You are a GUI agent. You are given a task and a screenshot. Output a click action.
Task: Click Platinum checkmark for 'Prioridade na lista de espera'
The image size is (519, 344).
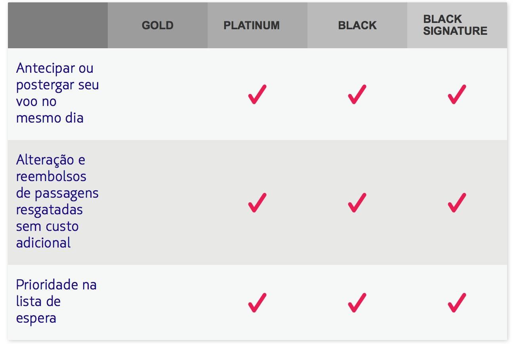(x=257, y=302)
